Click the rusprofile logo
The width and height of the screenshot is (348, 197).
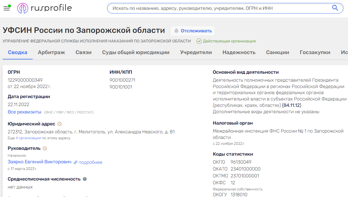44,8
